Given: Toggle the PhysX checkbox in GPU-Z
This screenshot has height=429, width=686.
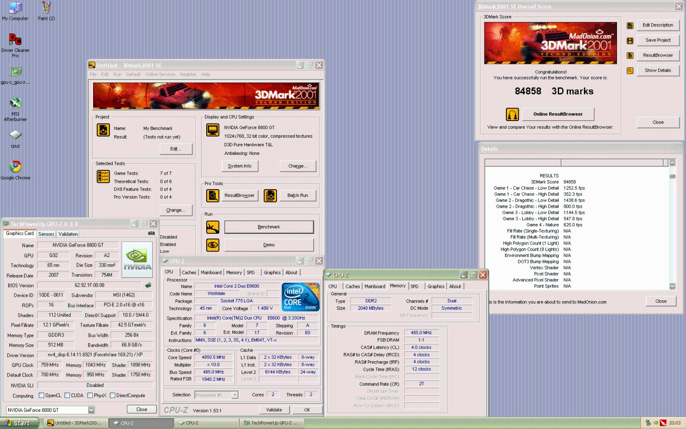Looking at the screenshot, I should pyautogui.click(x=90, y=395).
